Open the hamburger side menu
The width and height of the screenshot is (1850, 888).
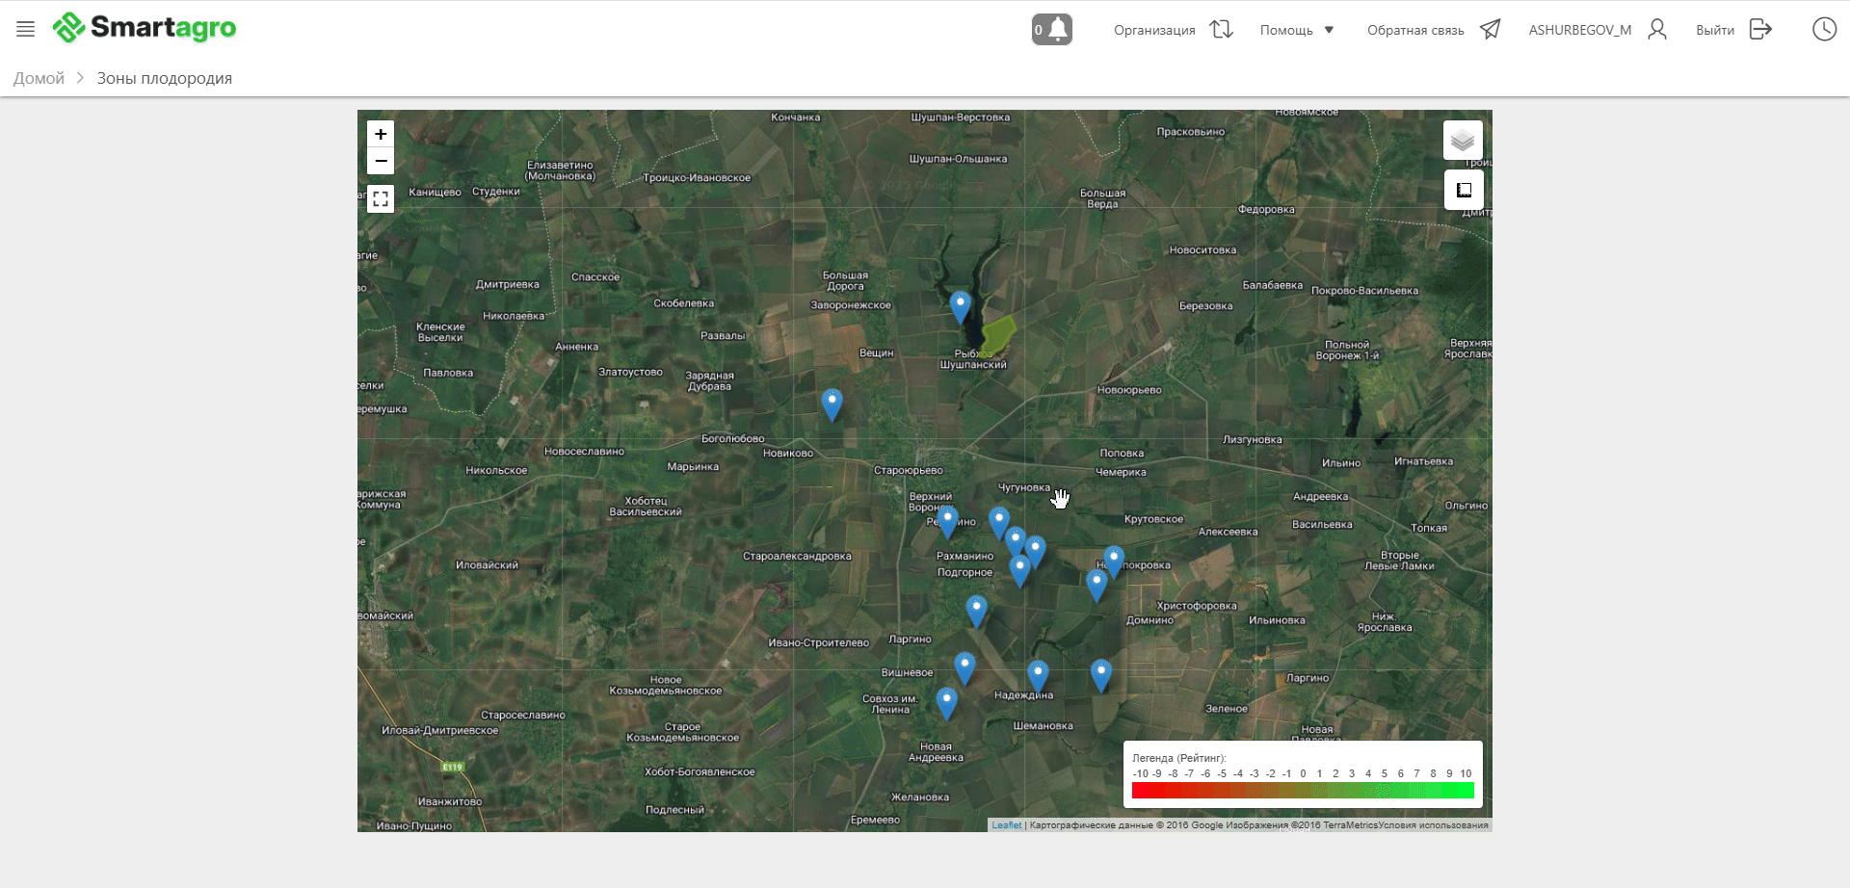pyautogui.click(x=26, y=29)
